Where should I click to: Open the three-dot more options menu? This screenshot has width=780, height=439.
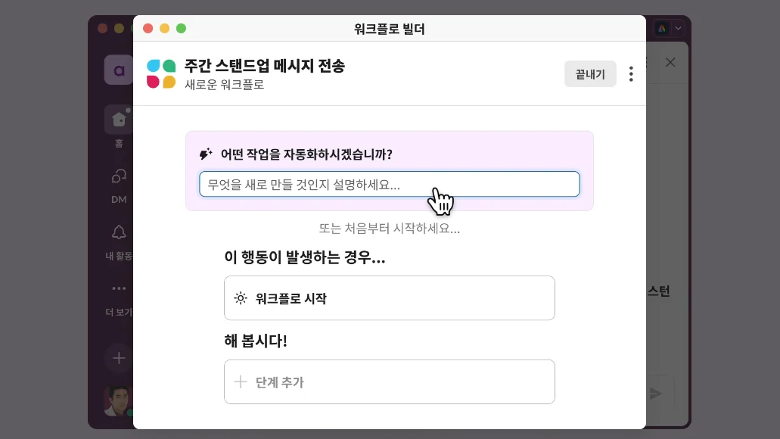pos(631,74)
